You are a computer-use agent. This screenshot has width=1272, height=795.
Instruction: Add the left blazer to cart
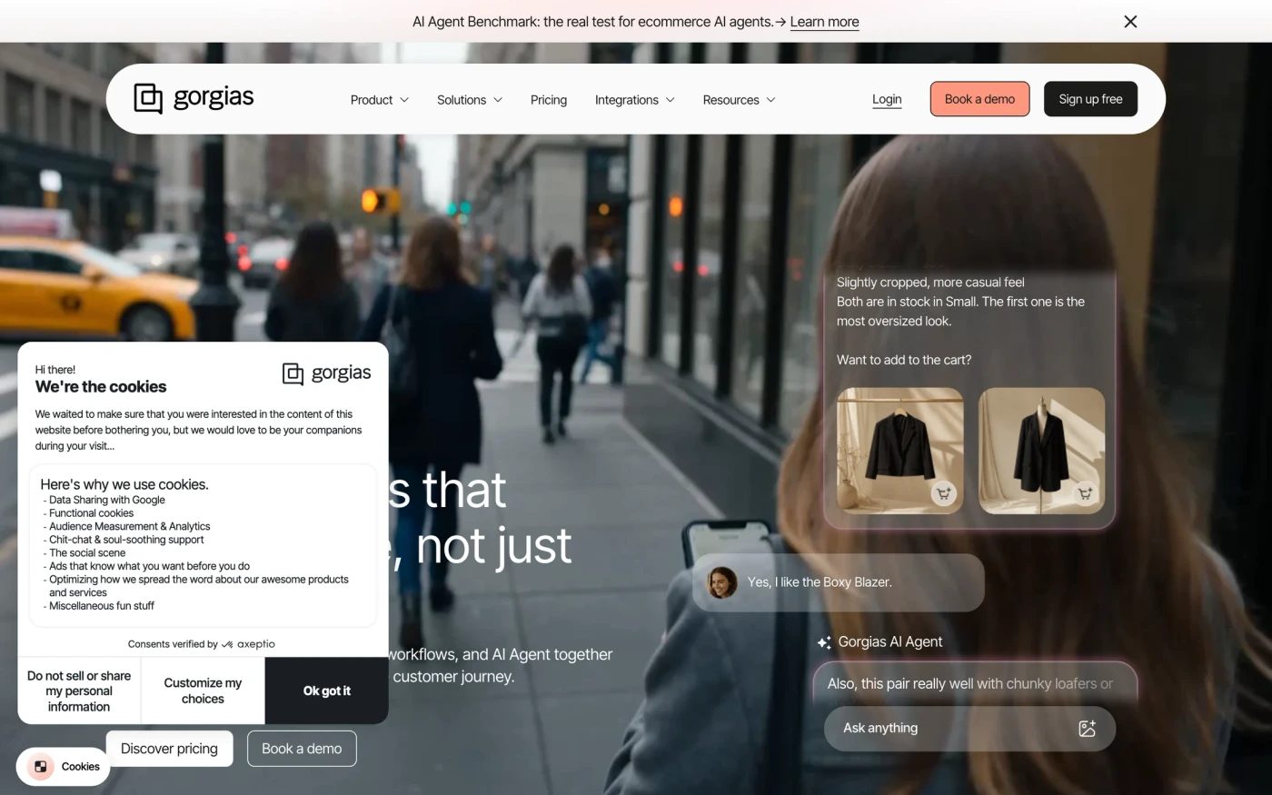click(944, 493)
